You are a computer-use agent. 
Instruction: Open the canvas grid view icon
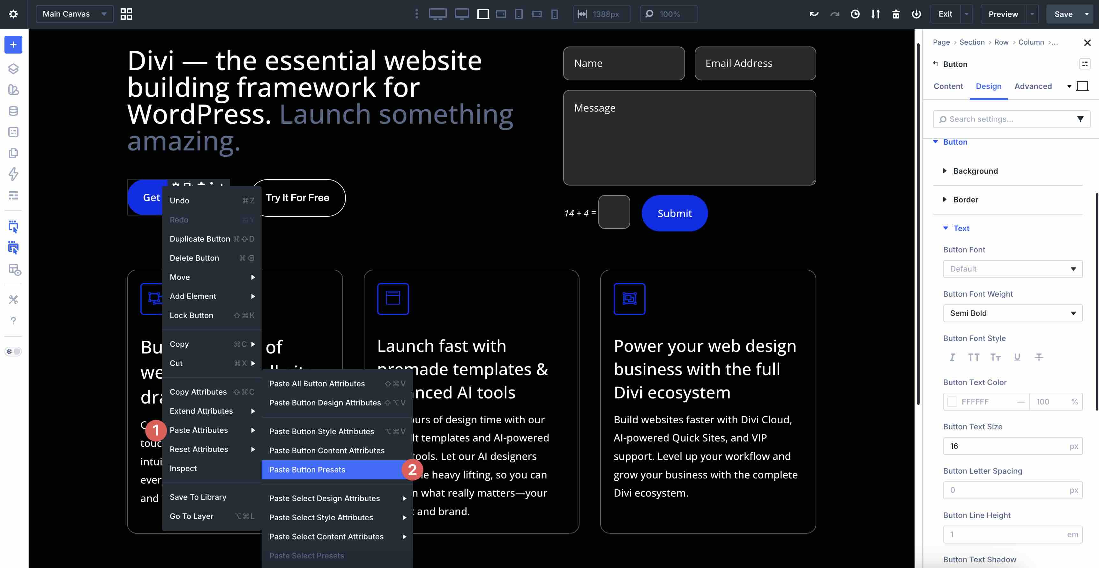coord(126,14)
